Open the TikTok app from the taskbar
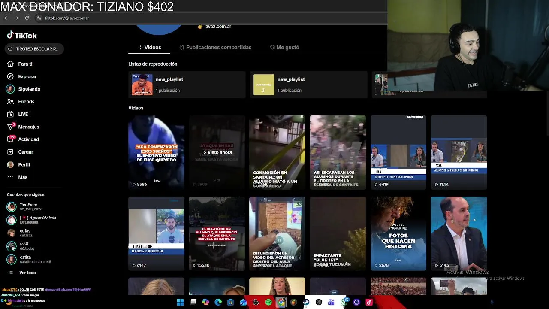 tap(369, 302)
